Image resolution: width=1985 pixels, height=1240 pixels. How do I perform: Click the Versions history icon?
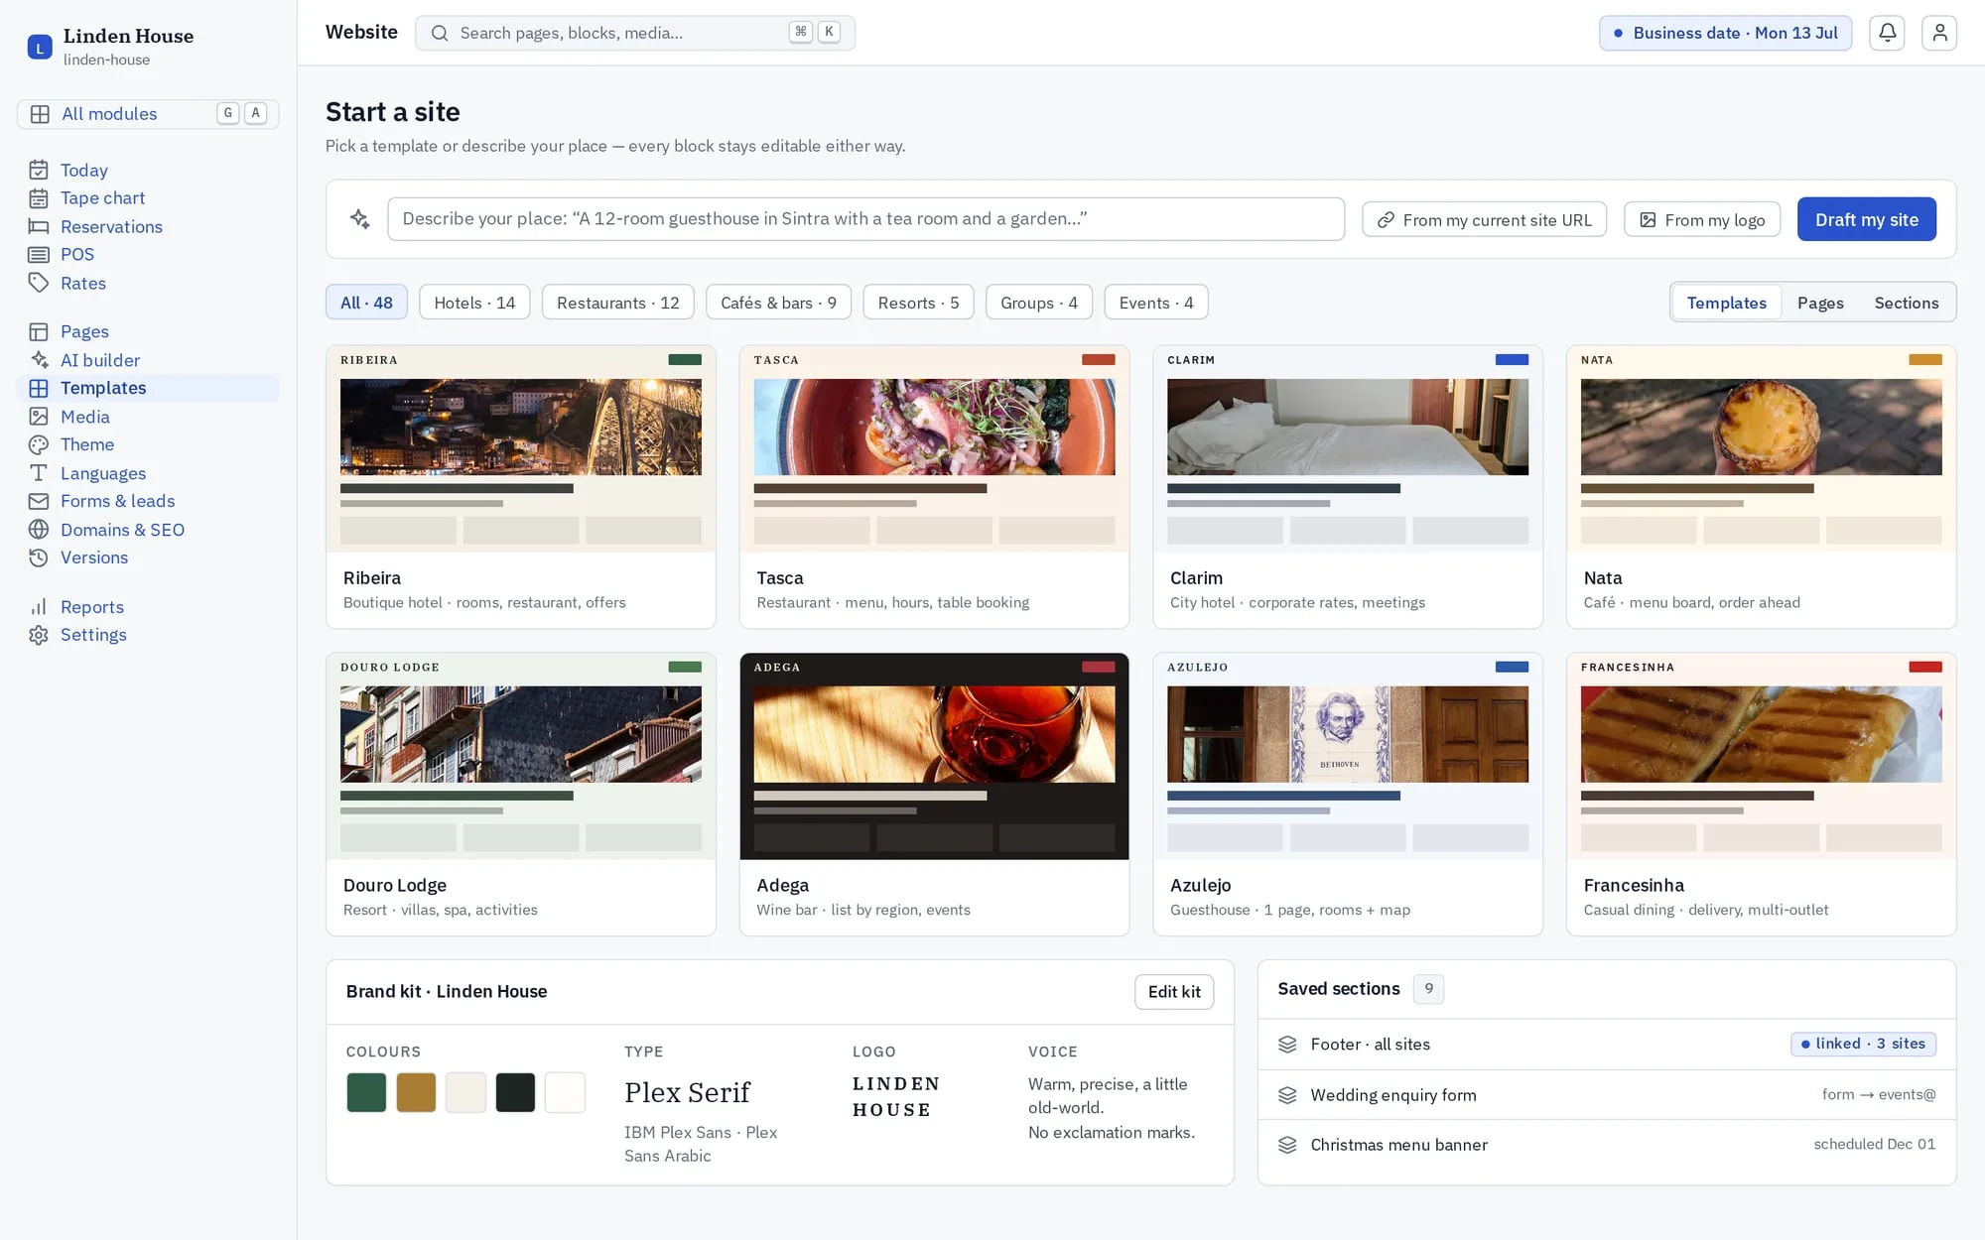pyautogui.click(x=39, y=558)
